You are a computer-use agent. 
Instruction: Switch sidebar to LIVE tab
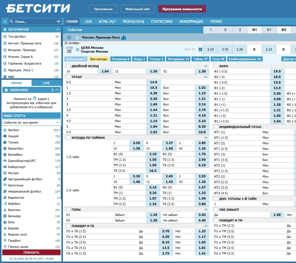coord(46,83)
